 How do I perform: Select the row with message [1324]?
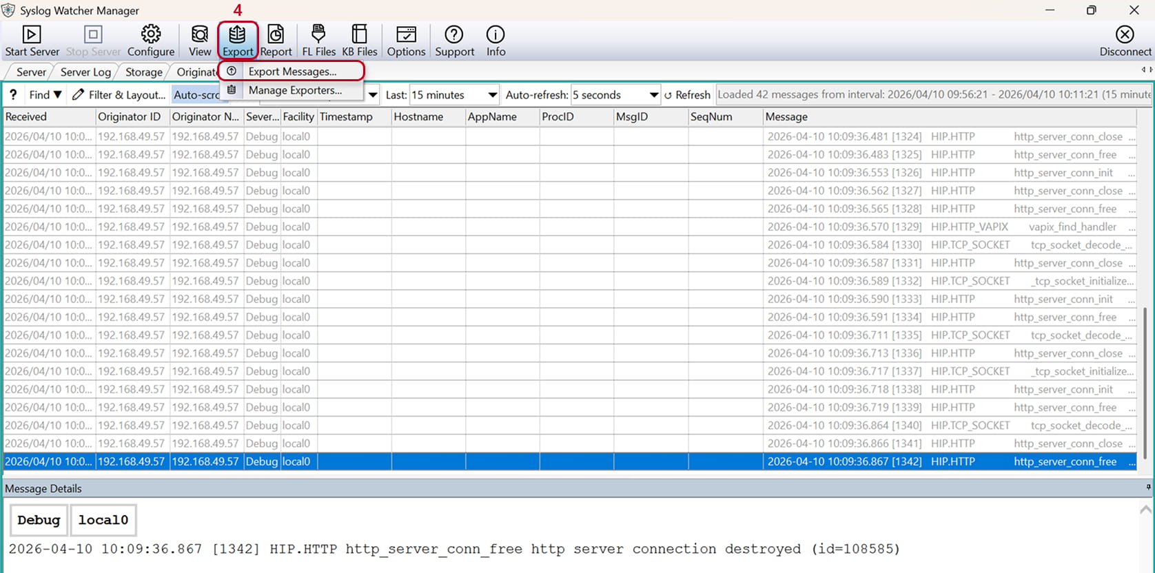coord(571,136)
